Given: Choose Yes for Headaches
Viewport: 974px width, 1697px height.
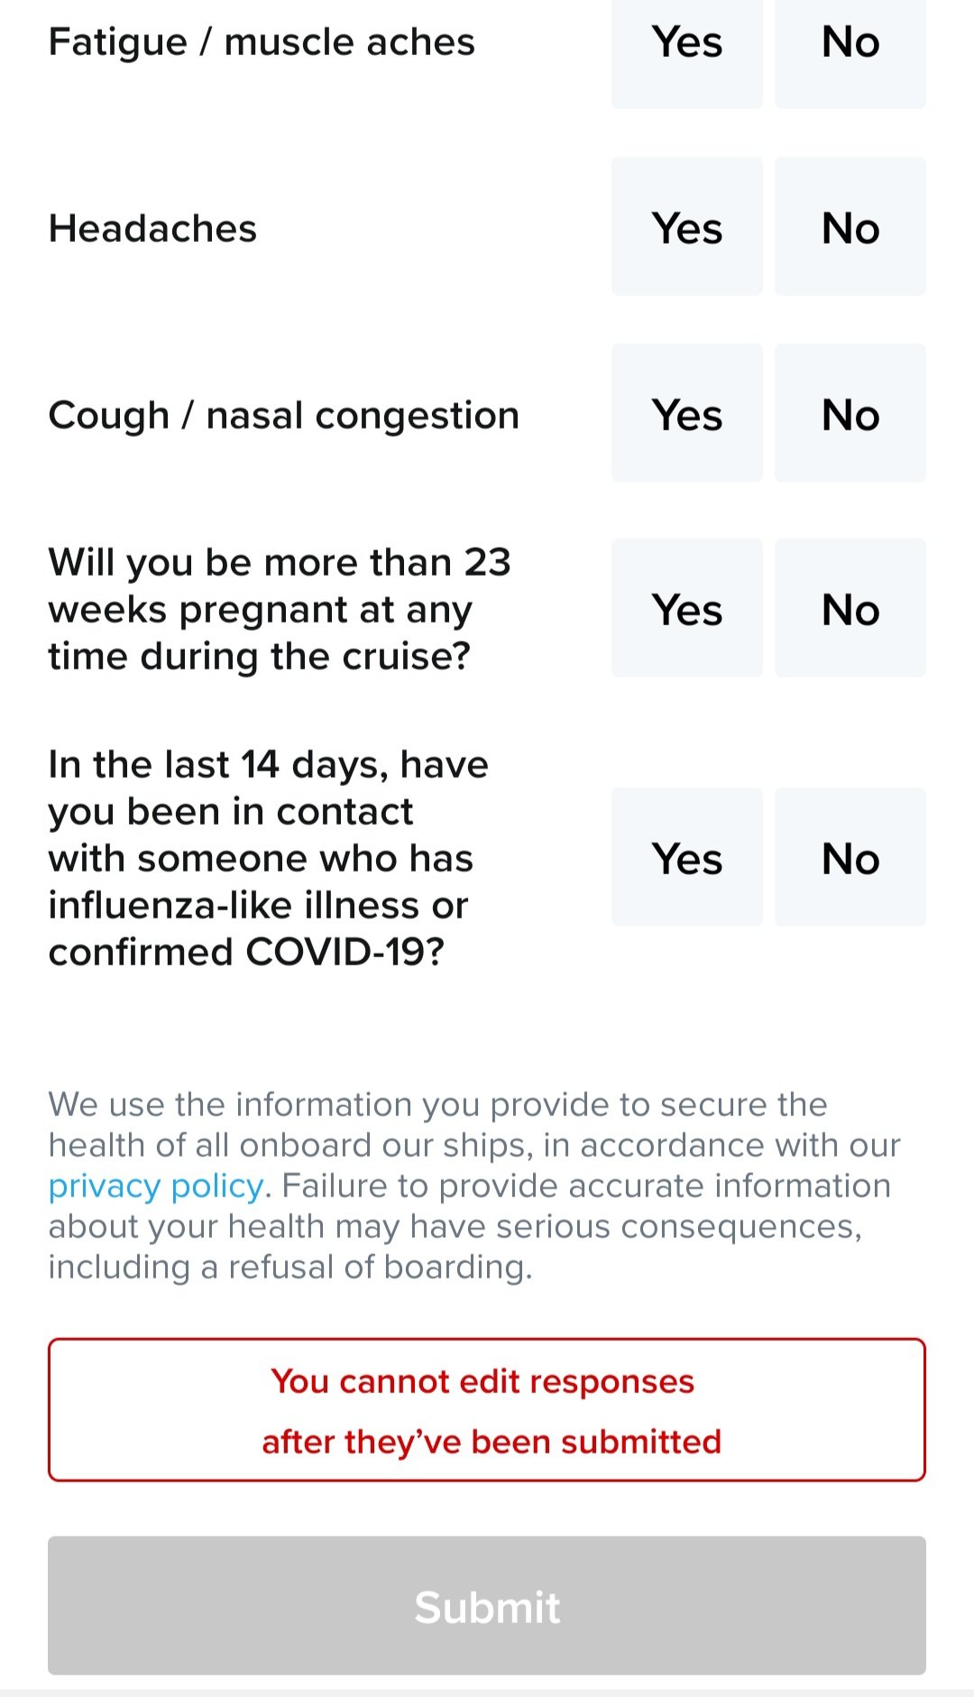Looking at the screenshot, I should pyautogui.click(x=687, y=226).
